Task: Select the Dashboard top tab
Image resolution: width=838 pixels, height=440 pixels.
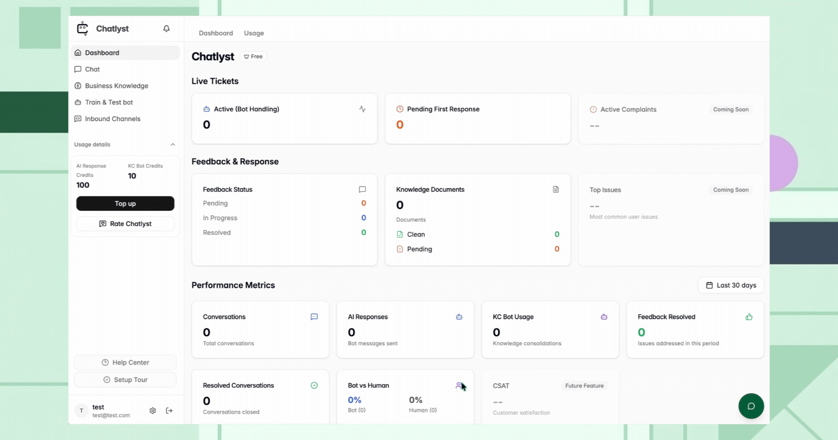Action: tap(216, 33)
